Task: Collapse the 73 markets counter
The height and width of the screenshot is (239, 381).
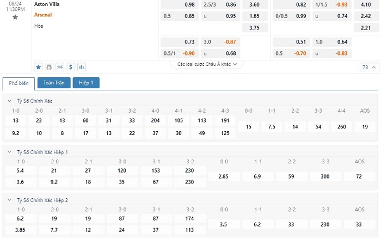Action: (x=367, y=67)
